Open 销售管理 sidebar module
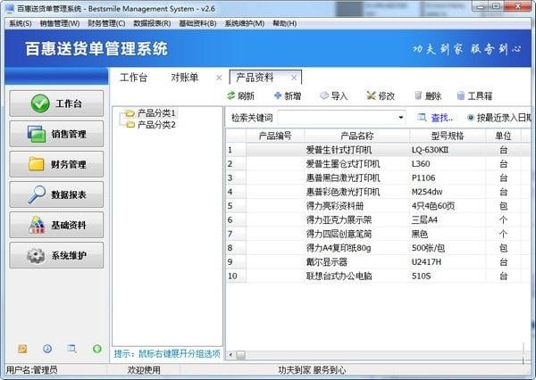The image size is (536, 380). pos(56,134)
